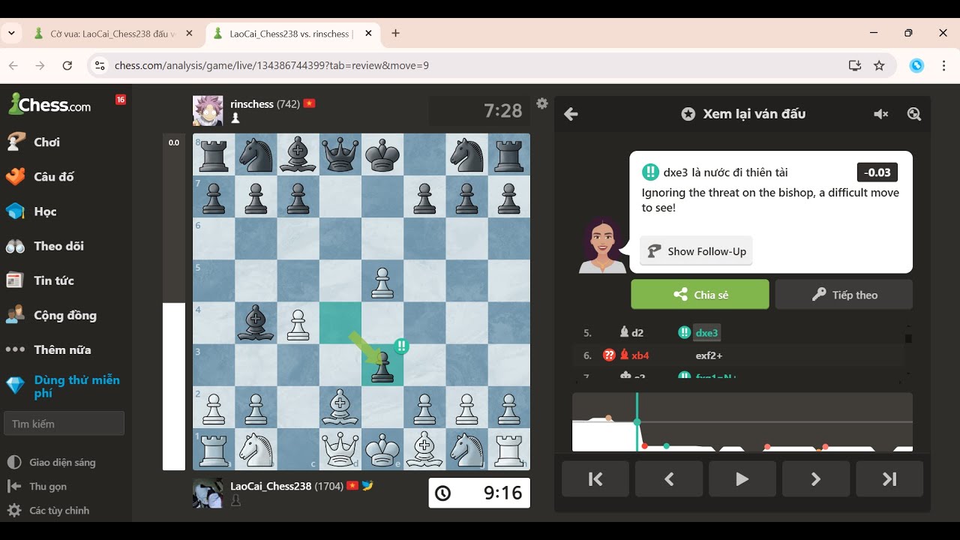Jump to first move button
Screen dimensions: 960x540
coord(595,479)
